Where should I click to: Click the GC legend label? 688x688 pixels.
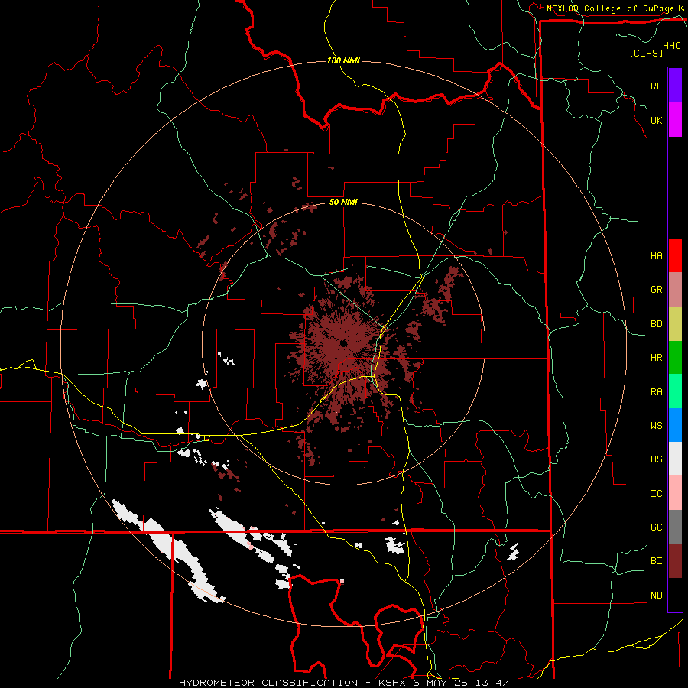pos(656,527)
